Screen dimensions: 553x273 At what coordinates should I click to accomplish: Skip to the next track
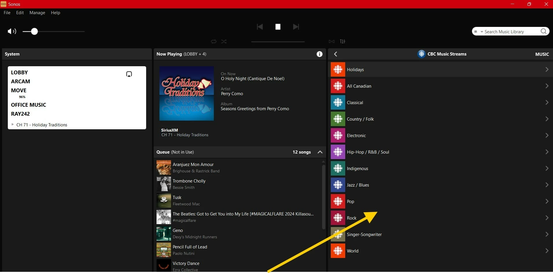pyautogui.click(x=296, y=27)
